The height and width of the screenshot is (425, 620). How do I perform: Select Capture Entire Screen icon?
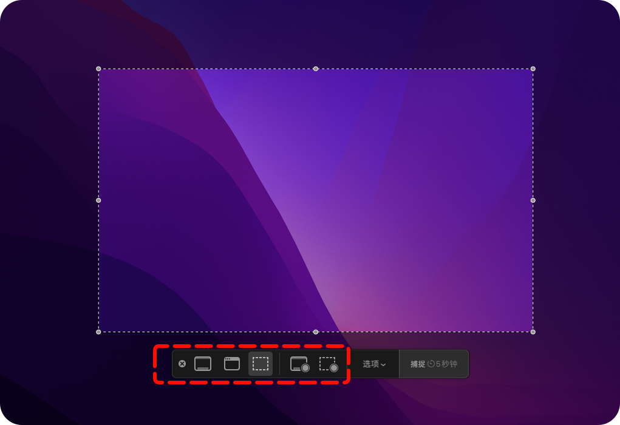click(203, 364)
